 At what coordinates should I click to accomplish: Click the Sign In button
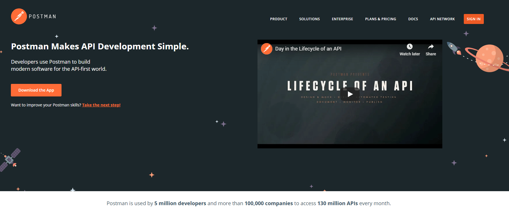tap(474, 19)
